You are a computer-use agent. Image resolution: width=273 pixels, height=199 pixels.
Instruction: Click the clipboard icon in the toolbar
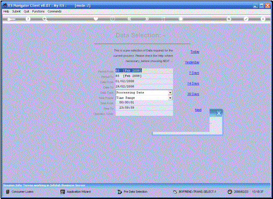coord(181,19)
